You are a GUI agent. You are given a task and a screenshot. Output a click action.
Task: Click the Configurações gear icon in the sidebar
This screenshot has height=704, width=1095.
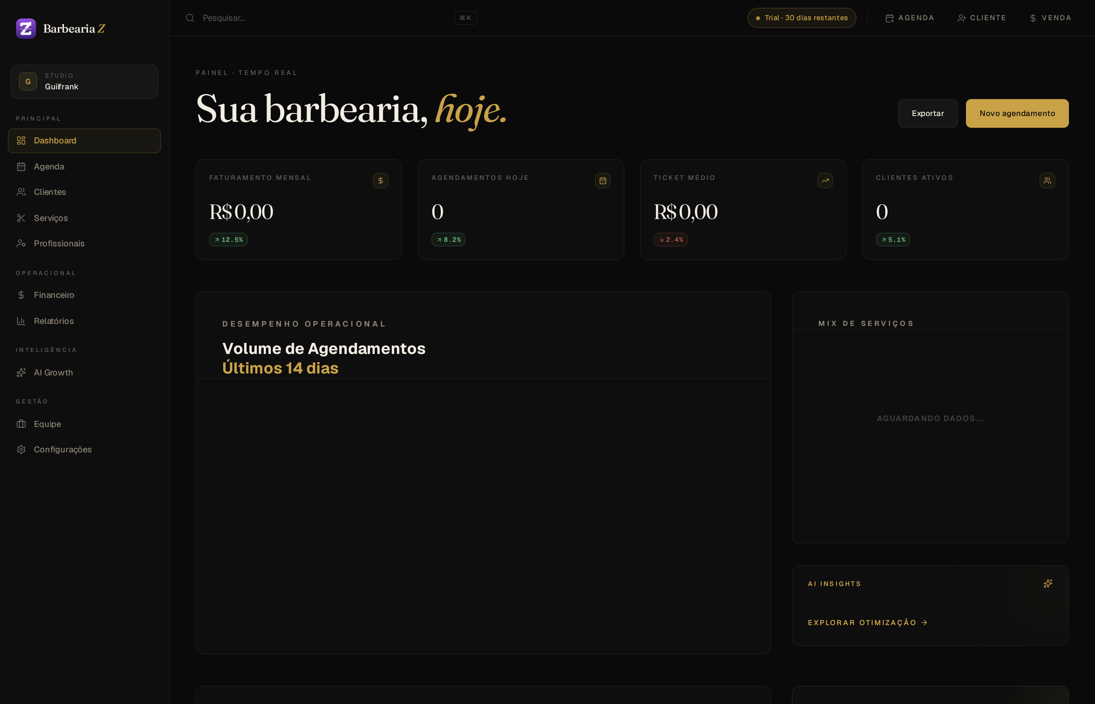coord(21,449)
